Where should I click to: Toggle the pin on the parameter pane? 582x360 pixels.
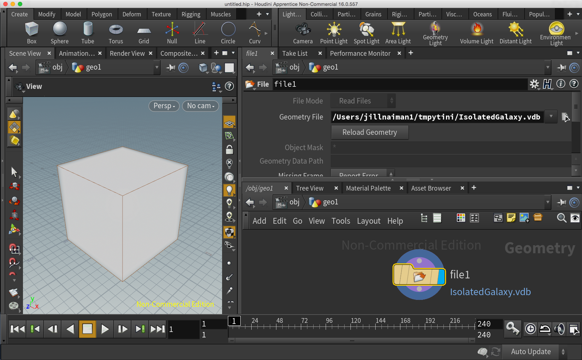(x=562, y=68)
